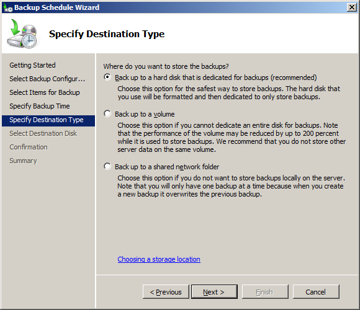Open Select Backup Configuration step

(x=47, y=79)
